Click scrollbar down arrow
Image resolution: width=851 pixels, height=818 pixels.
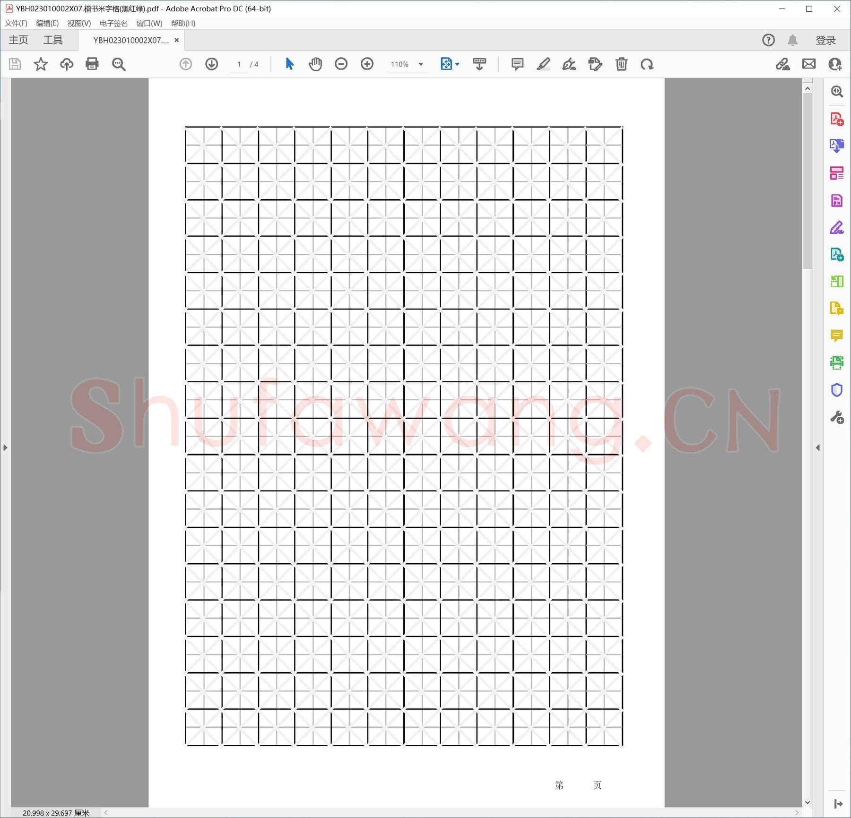click(x=808, y=802)
